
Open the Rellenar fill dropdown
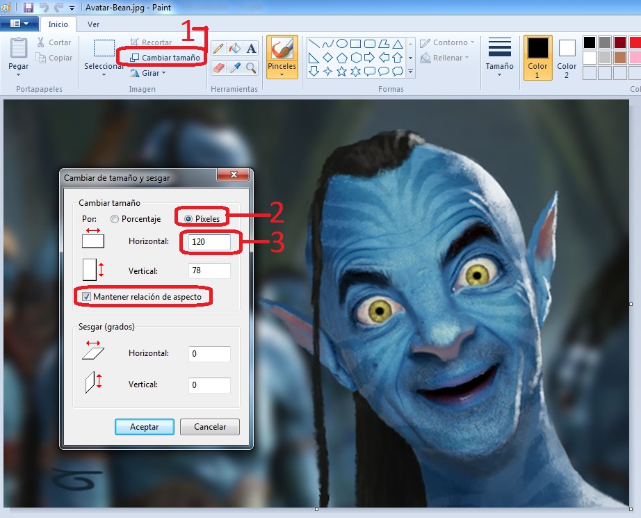444,58
